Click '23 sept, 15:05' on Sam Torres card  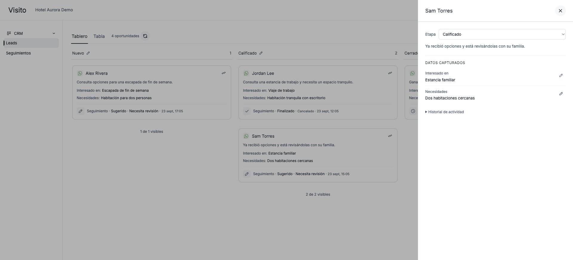[x=338, y=174]
